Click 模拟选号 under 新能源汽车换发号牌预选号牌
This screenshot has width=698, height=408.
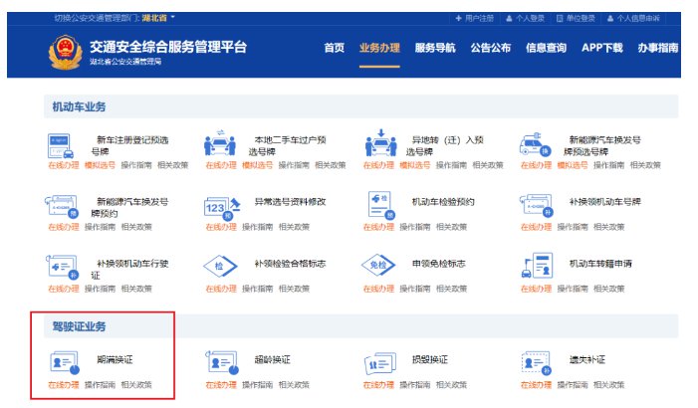(x=573, y=165)
